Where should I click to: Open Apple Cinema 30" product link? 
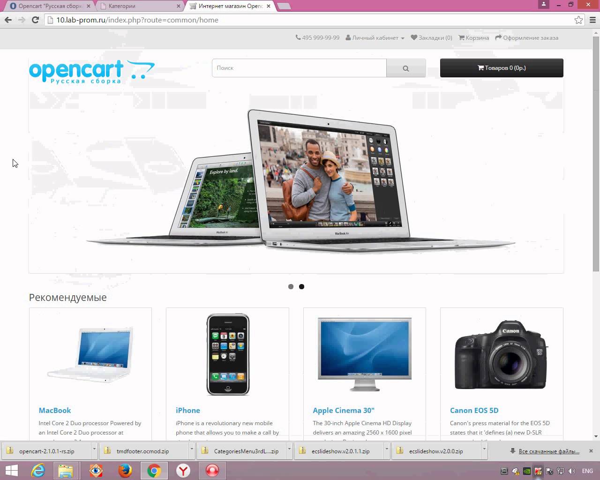344,410
